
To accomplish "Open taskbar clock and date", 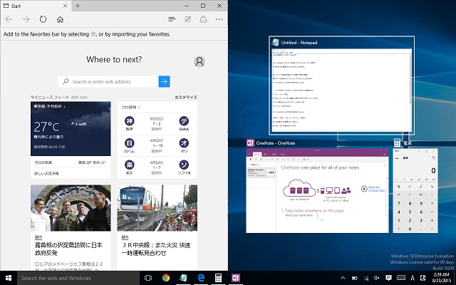I will coord(442,278).
